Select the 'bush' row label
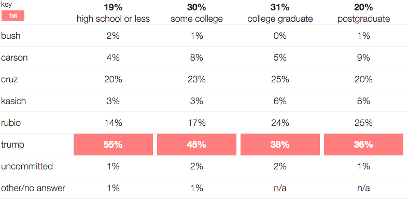The height and width of the screenshot is (201, 408). 11,36
